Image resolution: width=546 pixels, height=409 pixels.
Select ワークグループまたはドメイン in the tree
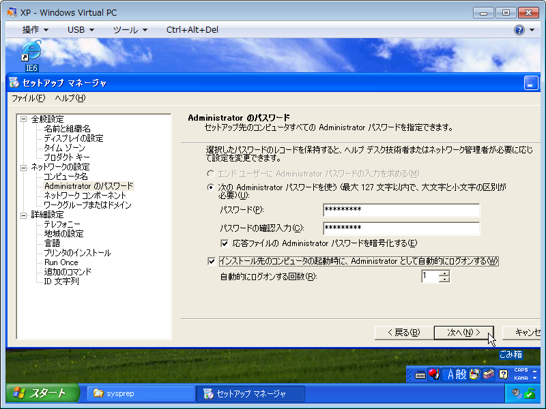[x=88, y=205]
